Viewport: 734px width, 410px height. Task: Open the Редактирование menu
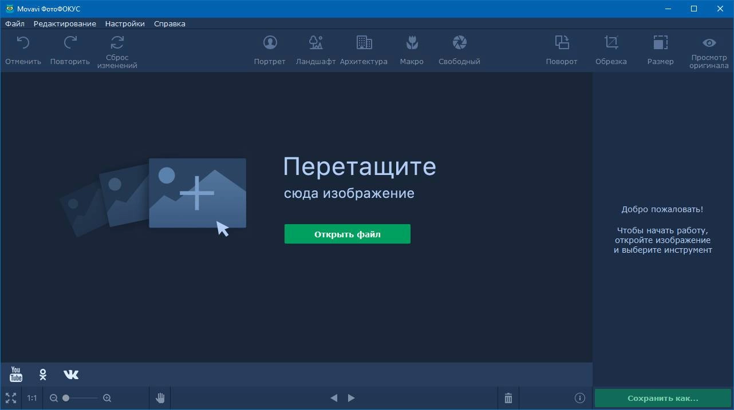click(65, 23)
